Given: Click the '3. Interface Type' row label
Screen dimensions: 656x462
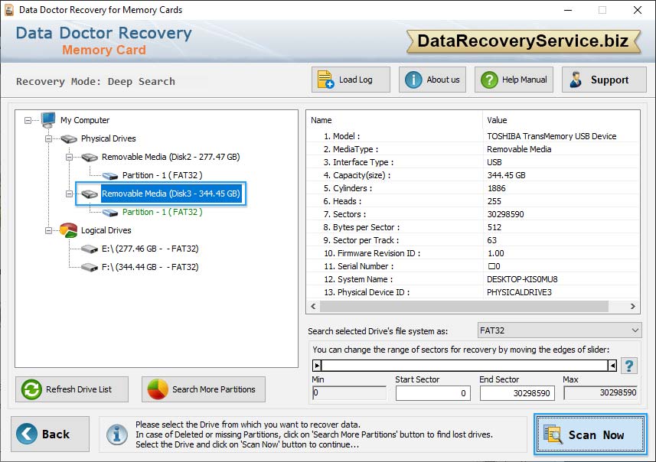Looking at the screenshot, I should pos(358,162).
